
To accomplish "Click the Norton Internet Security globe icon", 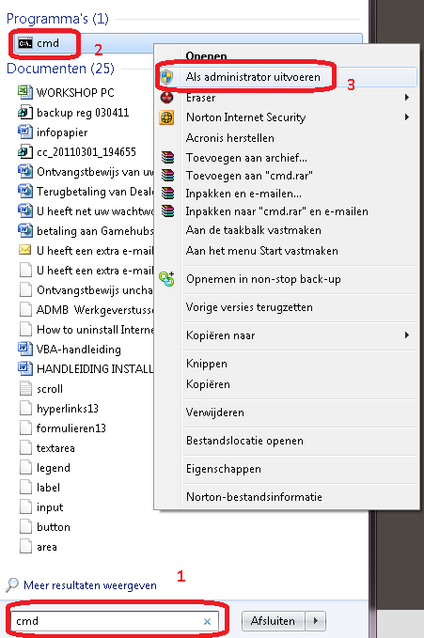I will point(167,117).
